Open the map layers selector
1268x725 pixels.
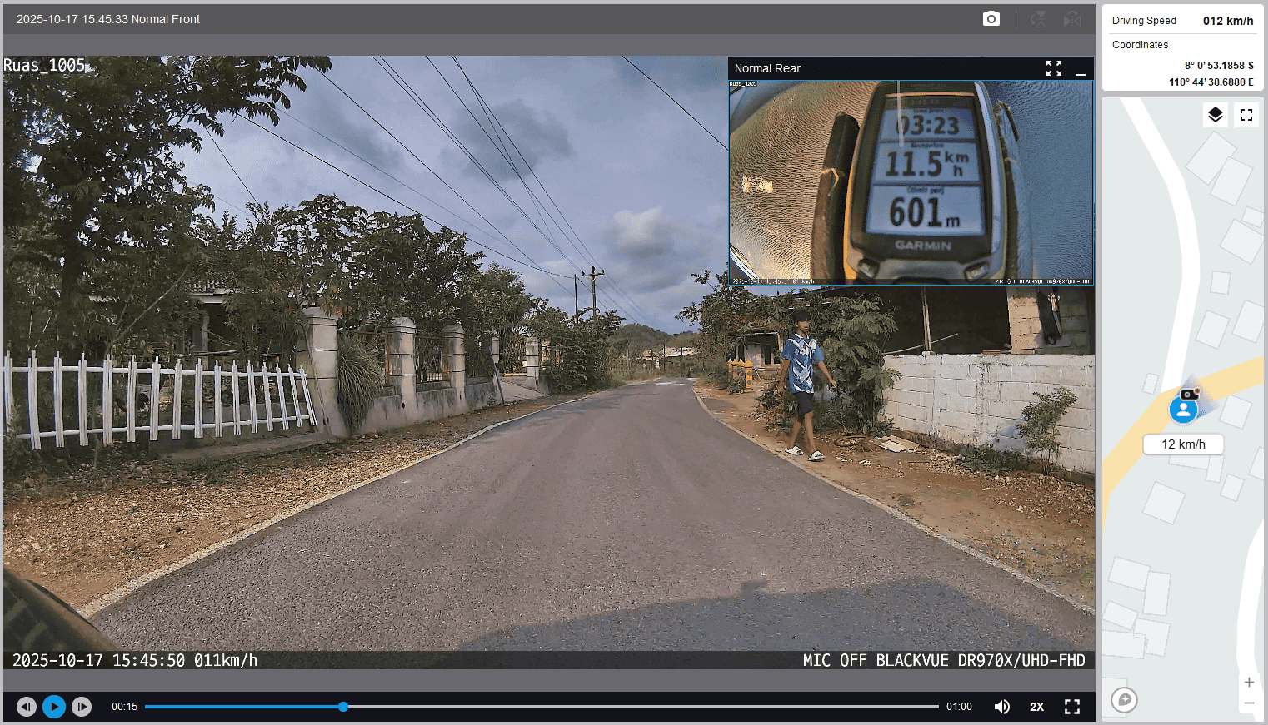pos(1216,115)
